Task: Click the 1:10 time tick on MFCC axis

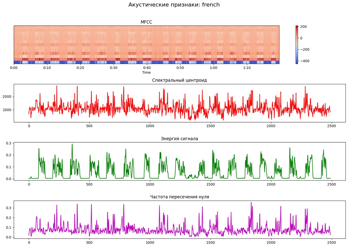Action: (247, 68)
